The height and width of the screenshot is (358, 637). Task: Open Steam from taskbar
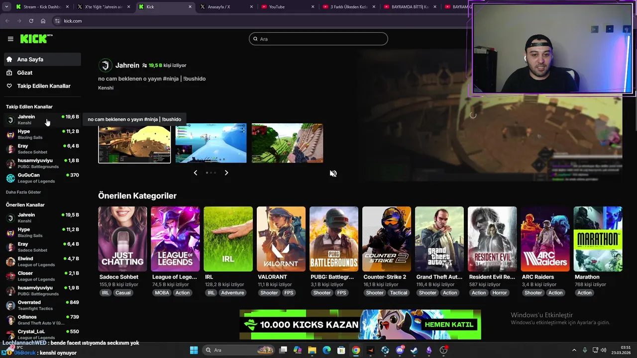click(x=414, y=350)
